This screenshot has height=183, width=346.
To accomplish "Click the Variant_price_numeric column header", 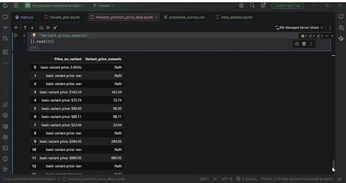I will click(x=103, y=59).
